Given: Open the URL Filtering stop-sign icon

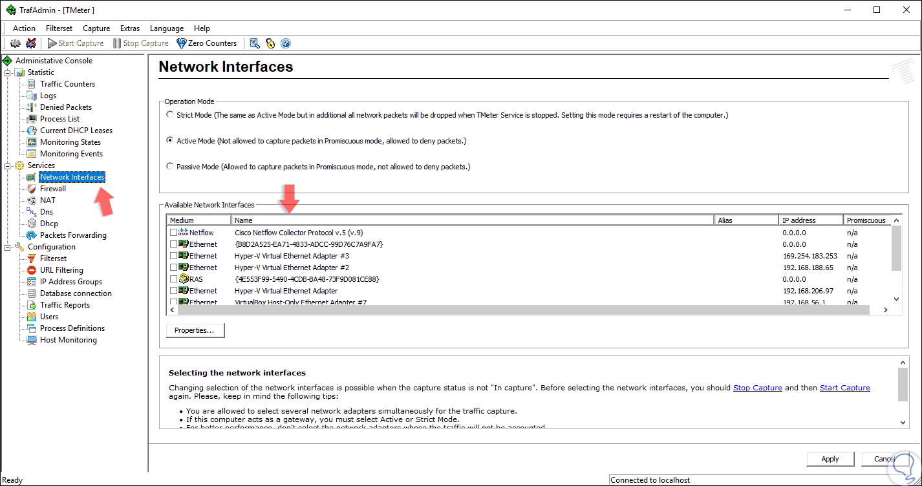Looking at the screenshot, I should click(x=32, y=270).
